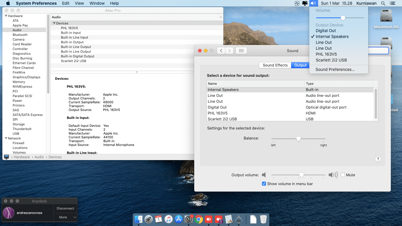402x226 pixels.
Task: Click the volume icon in menu bar
Action: pos(313,3)
